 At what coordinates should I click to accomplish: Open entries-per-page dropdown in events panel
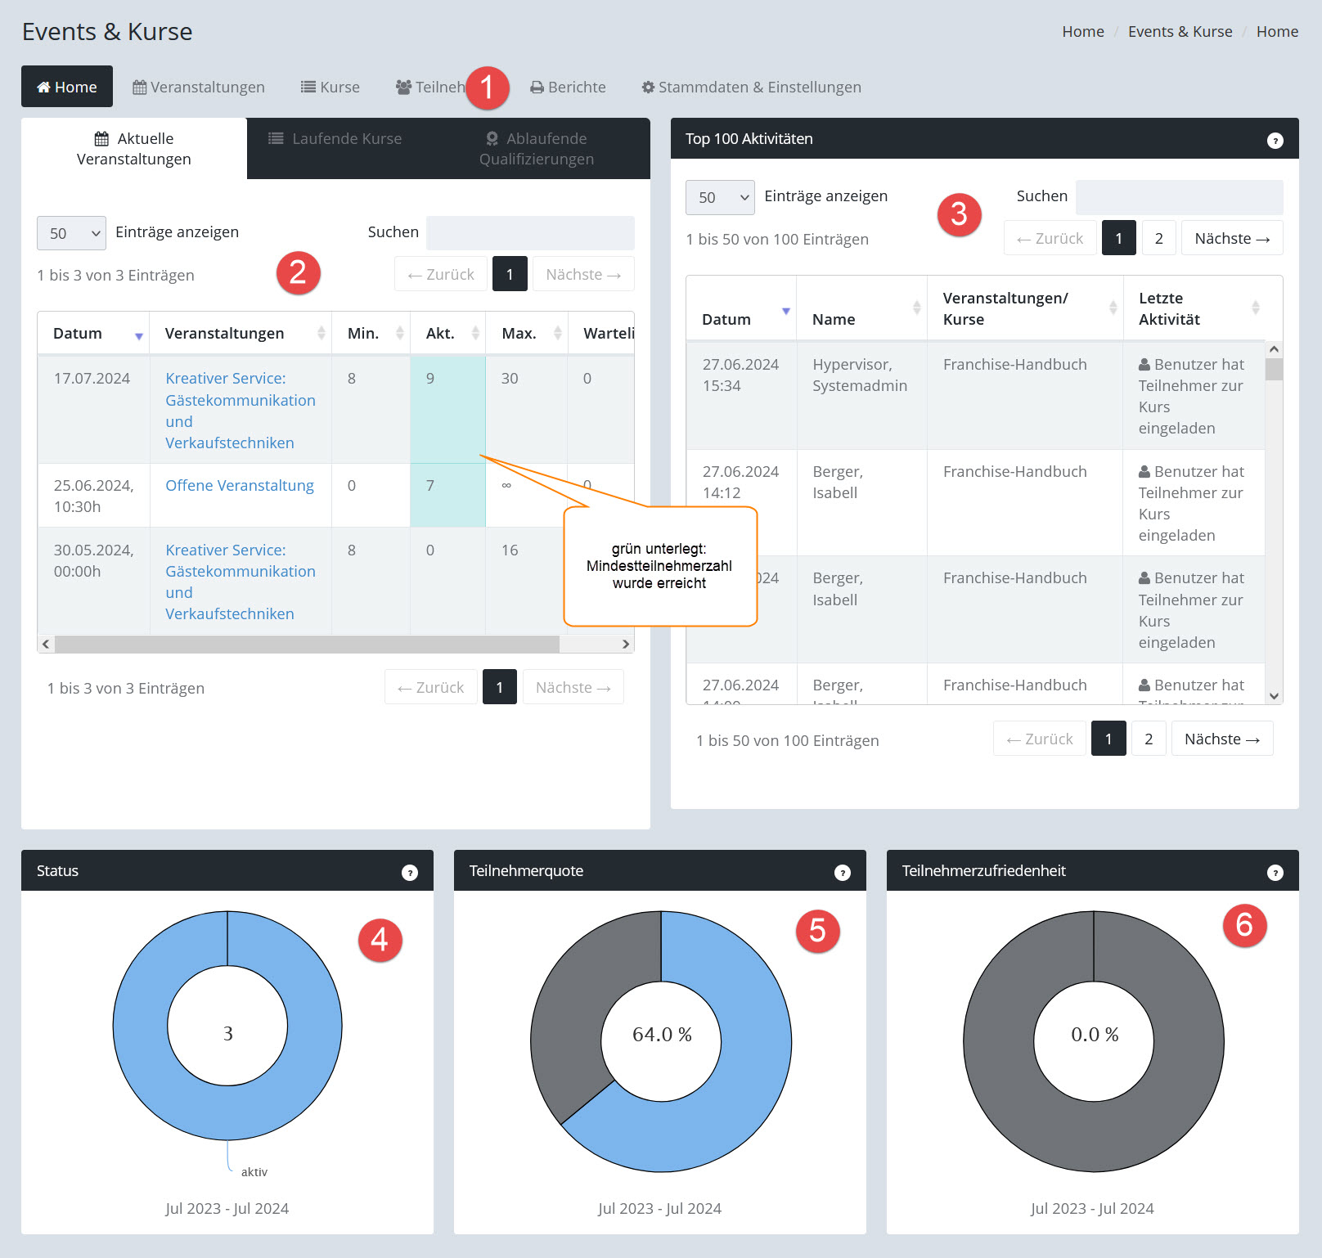pyautogui.click(x=71, y=233)
